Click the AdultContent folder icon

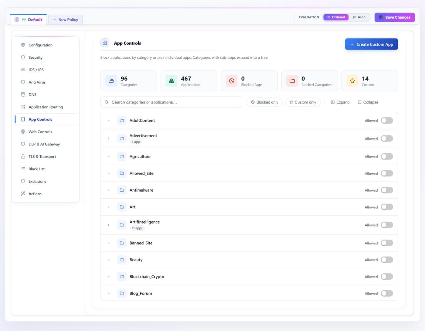pyautogui.click(x=122, y=121)
